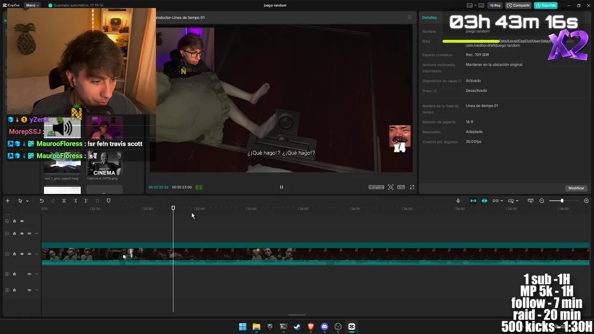The image size is (594, 334).
Task: Add a new track with the plus icon
Action: [x=7, y=201]
